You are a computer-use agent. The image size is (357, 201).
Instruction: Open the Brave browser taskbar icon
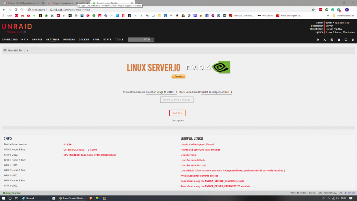point(91,198)
